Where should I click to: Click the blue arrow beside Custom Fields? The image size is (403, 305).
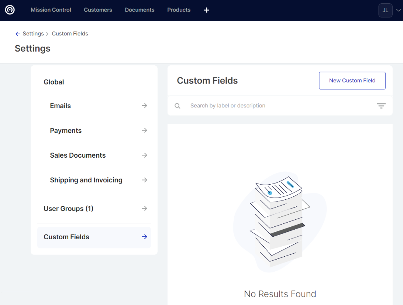(x=144, y=237)
